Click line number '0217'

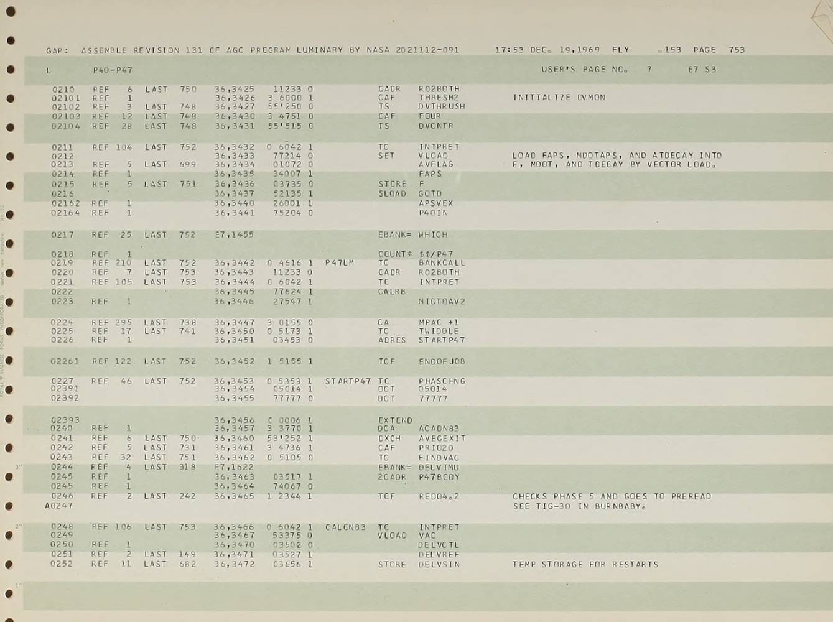(62, 235)
